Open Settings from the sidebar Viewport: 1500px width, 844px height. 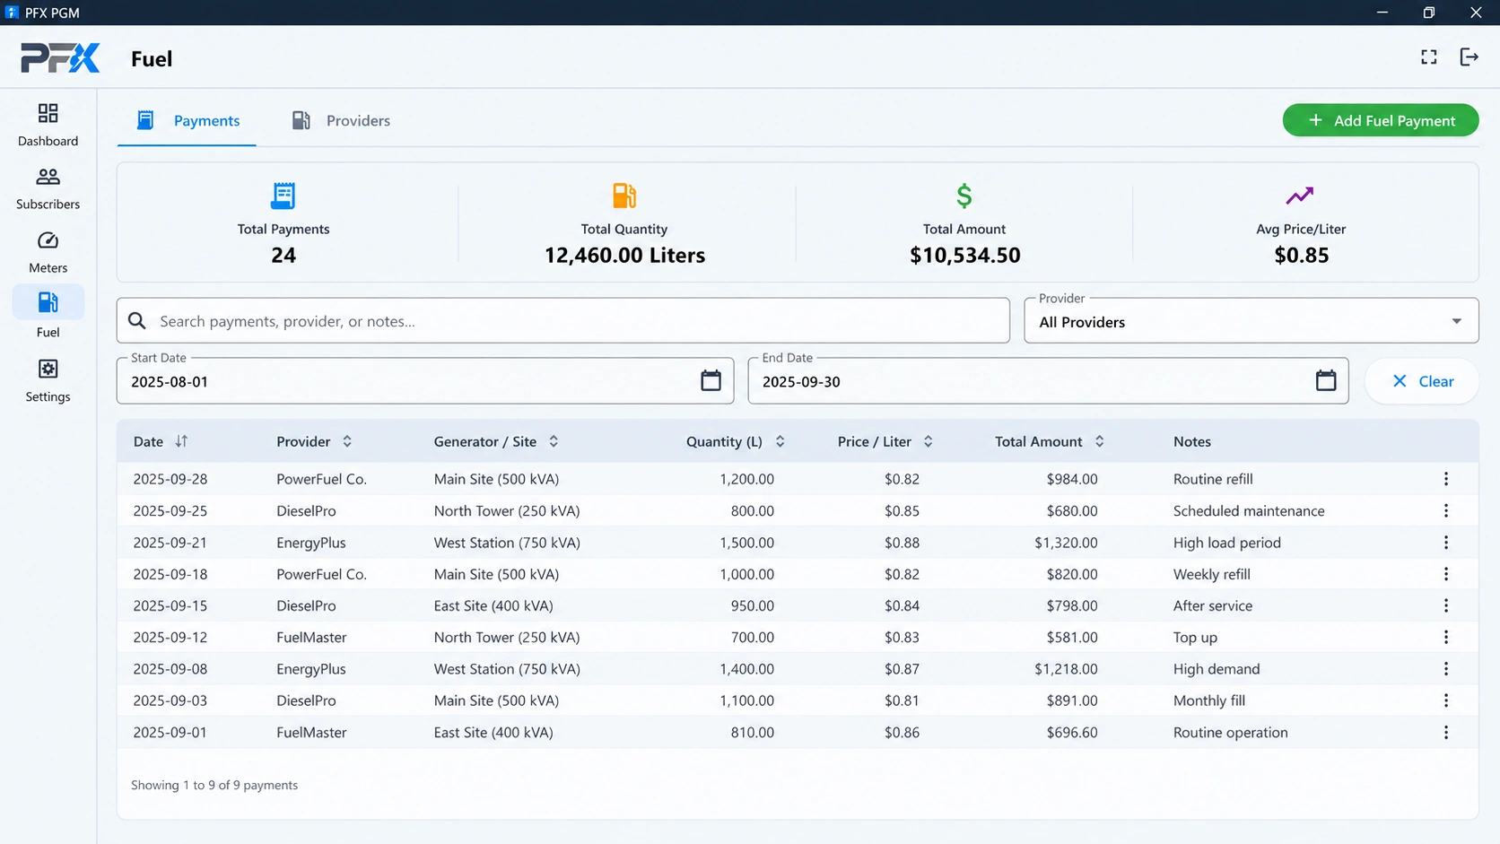(48, 380)
